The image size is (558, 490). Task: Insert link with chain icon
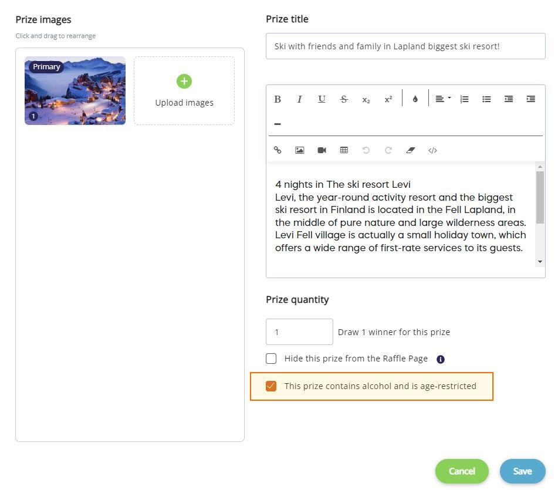pos(278,150)
